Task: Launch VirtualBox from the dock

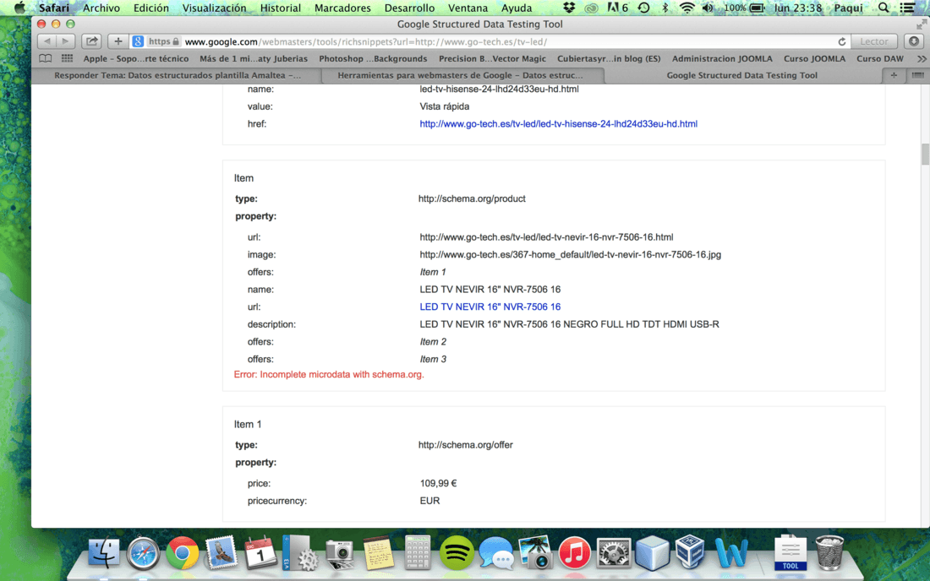Action: point(691,552)
